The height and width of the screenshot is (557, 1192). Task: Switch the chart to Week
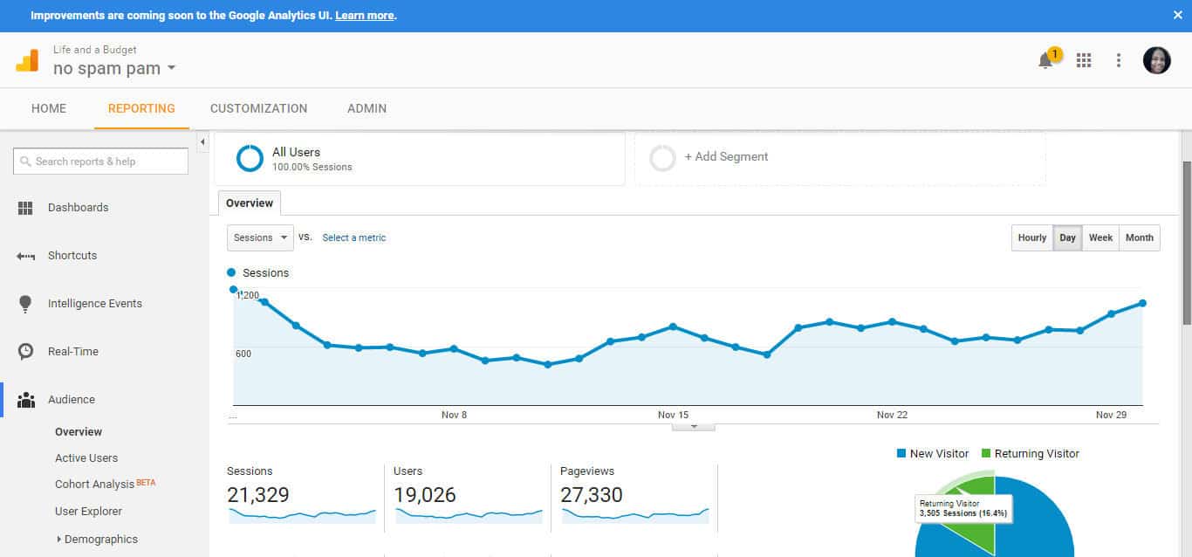tap(1100, 237)
